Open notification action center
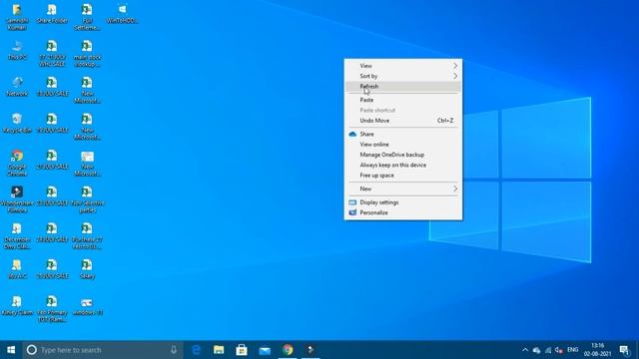The width and height of the screenshot is (639, 359). point(624,350)
